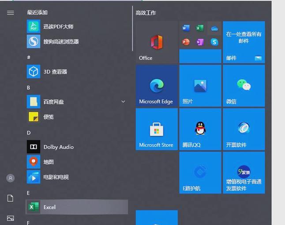Open Excel mini icon in tile group
The image size is (285, 225).
[200, 28]
